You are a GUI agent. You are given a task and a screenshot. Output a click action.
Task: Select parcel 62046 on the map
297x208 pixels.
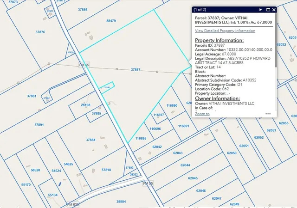click(201, 191)
